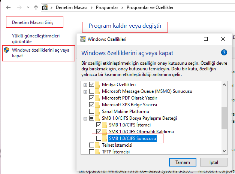
Task: Click the Microsoft XPS Belge Yazıcısı folder icon
Action: tap(97, 105)
